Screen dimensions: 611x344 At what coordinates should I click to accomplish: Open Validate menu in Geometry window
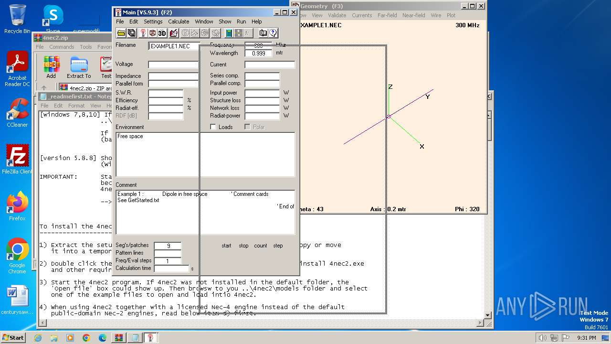tap(337, 15)
